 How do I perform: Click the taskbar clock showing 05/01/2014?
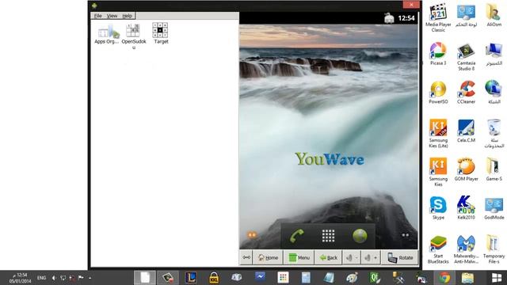[x=19, y=278]
